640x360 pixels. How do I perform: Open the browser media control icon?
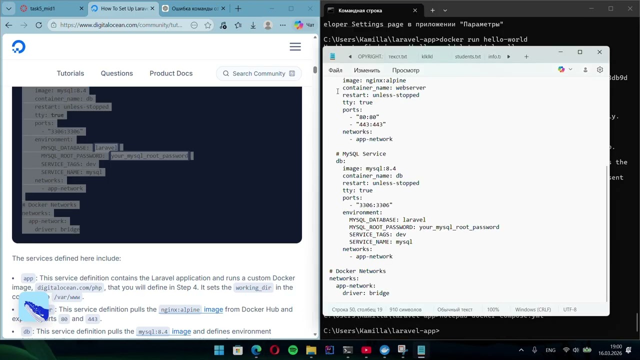pyautogui.click(x=223, y=25)
